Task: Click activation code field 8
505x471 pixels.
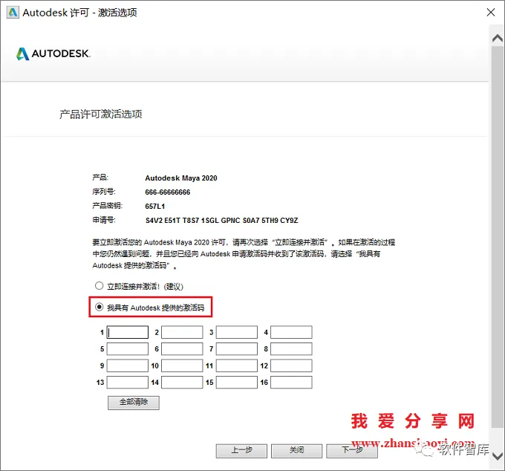Action: pyautogui.click(x=291, y=349)
